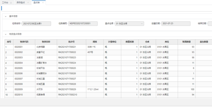Click the 批次号 column header
Viewport: 212px width, 107px height.
71,42
